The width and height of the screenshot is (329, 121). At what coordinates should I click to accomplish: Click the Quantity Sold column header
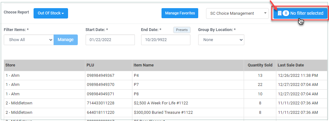[x=260, y=65]
